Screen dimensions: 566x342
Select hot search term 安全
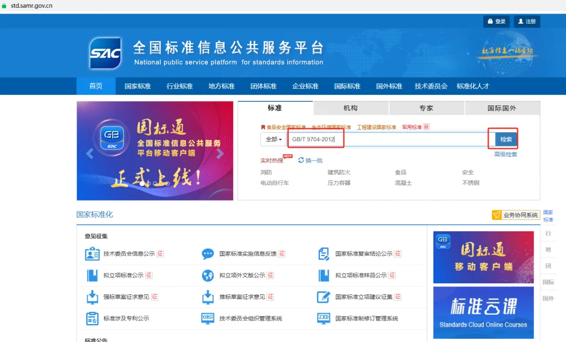[468, 172]
